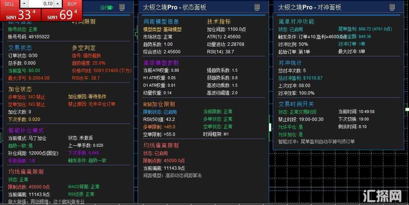Click 当前模式: 马丁加仓 line
Screen dimensions: 409x205
(27, 138)
